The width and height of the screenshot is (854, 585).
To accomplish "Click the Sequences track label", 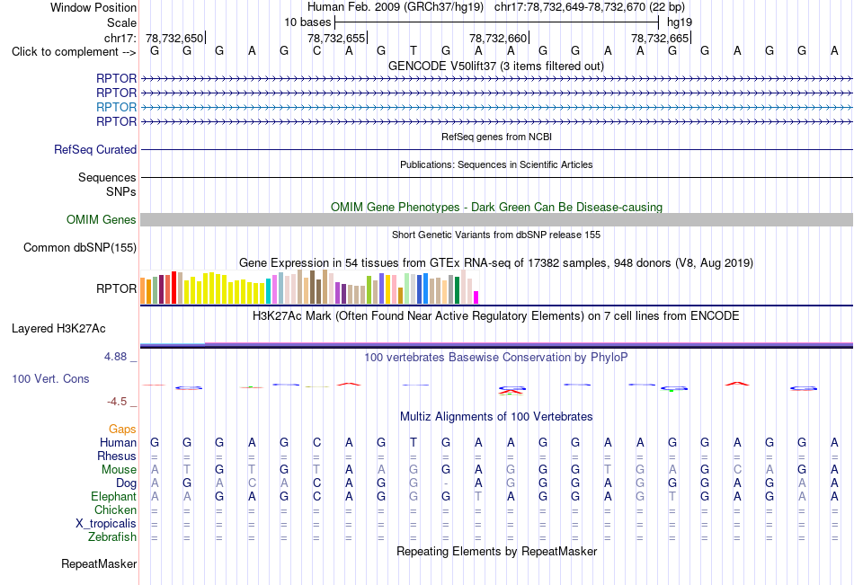I will 107,178.
